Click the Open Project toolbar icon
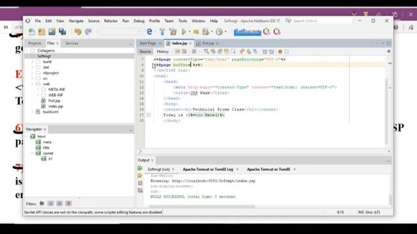 pyautogui.click(x=52, y=32)
